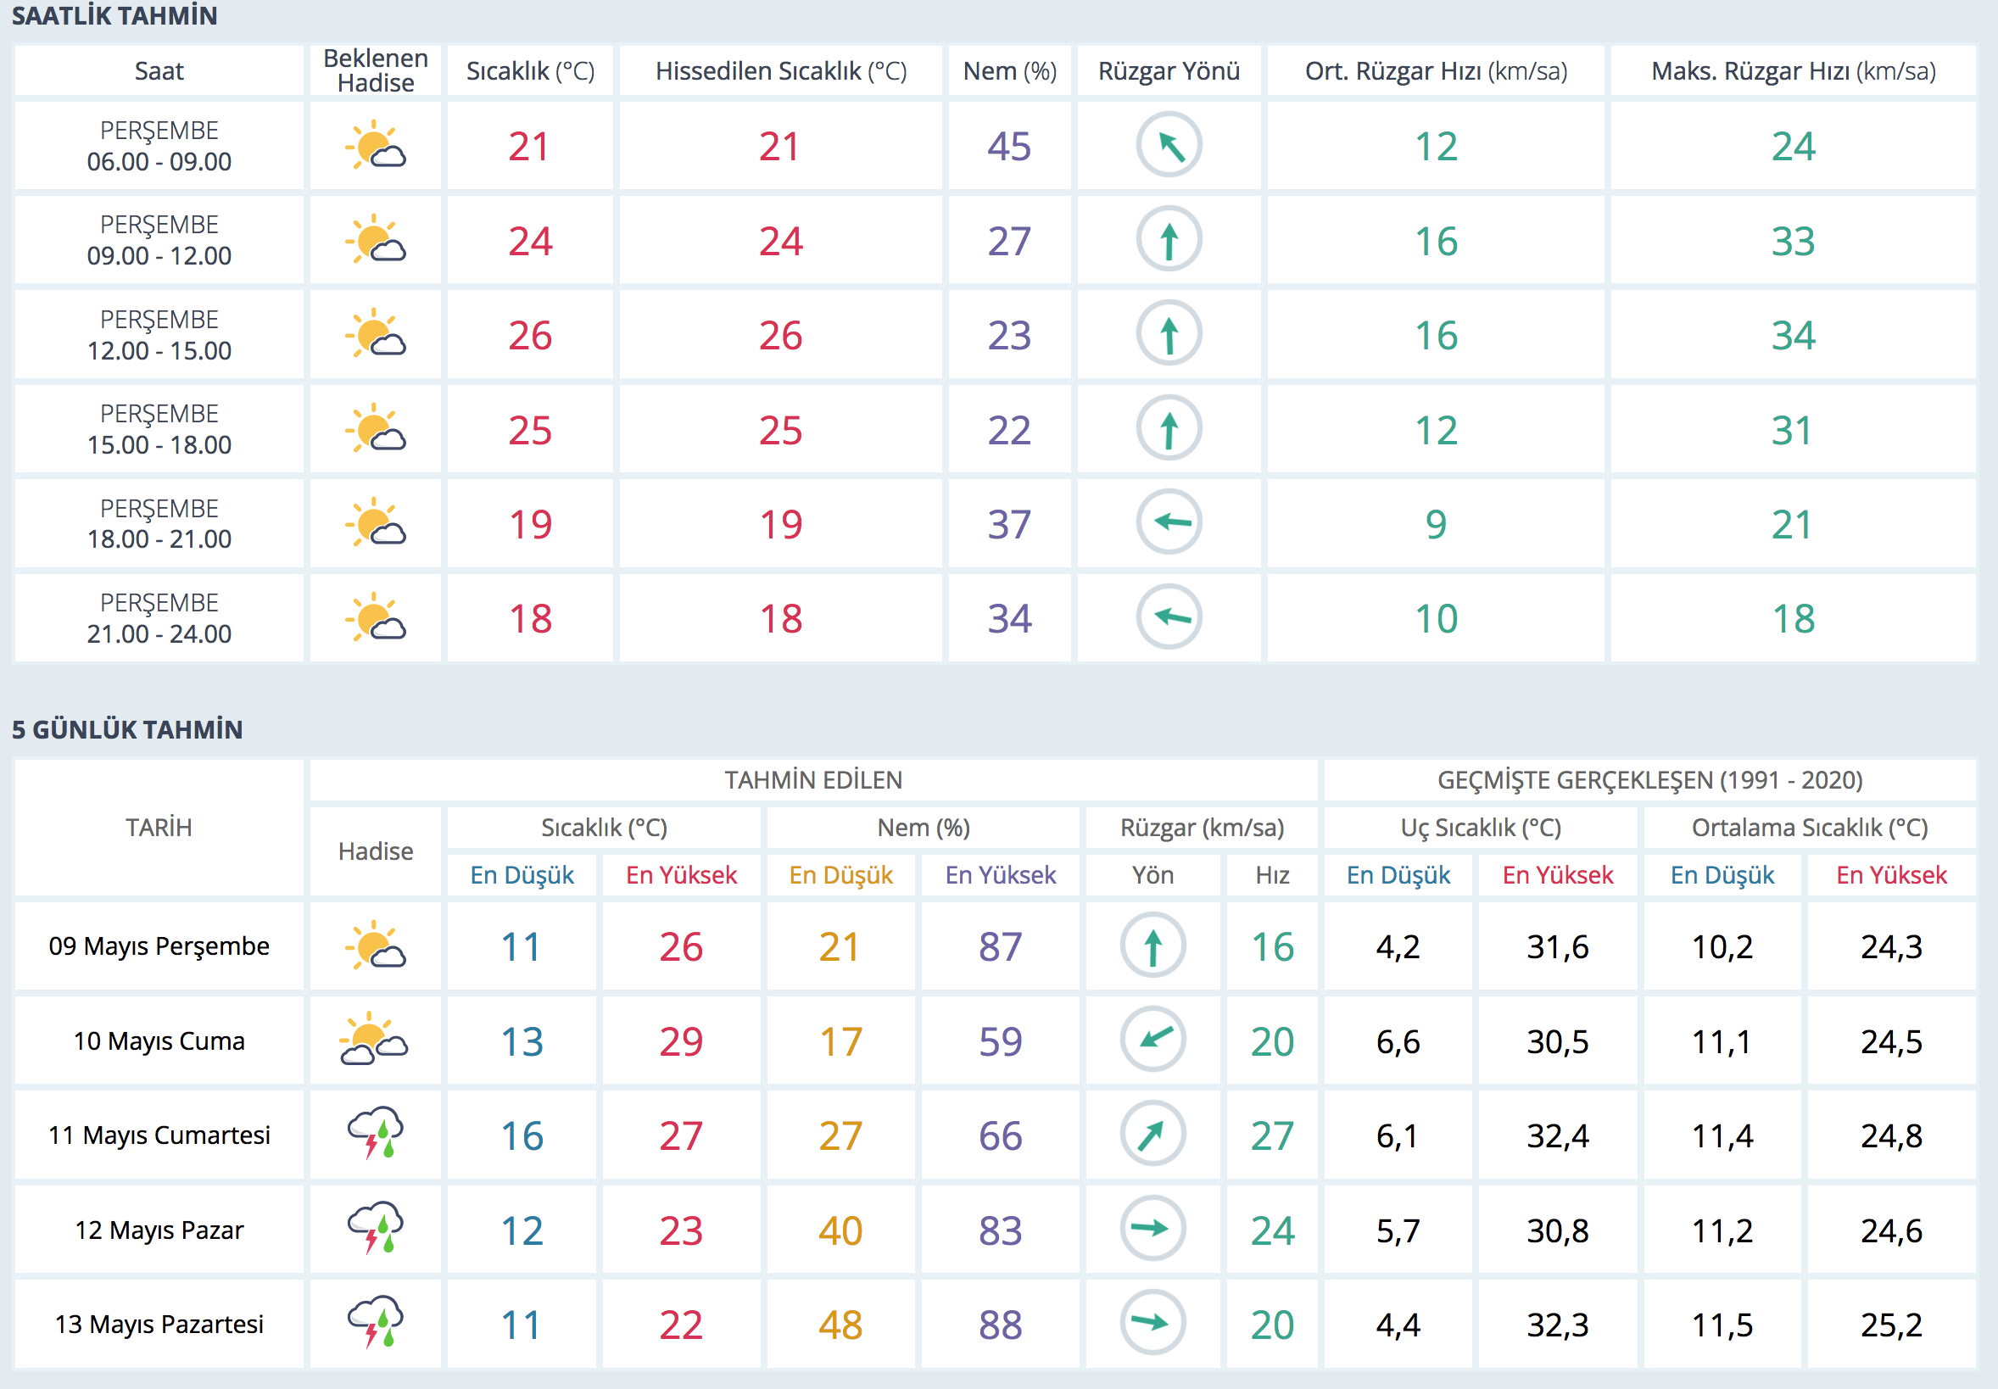The image size is (1998, 1389).
Task: Click northwest wind arrow in 06.00 row
Action: (x=1169, y=145)
